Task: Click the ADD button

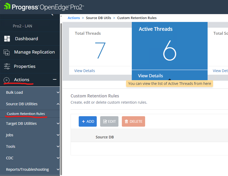Action: (88, 121)
